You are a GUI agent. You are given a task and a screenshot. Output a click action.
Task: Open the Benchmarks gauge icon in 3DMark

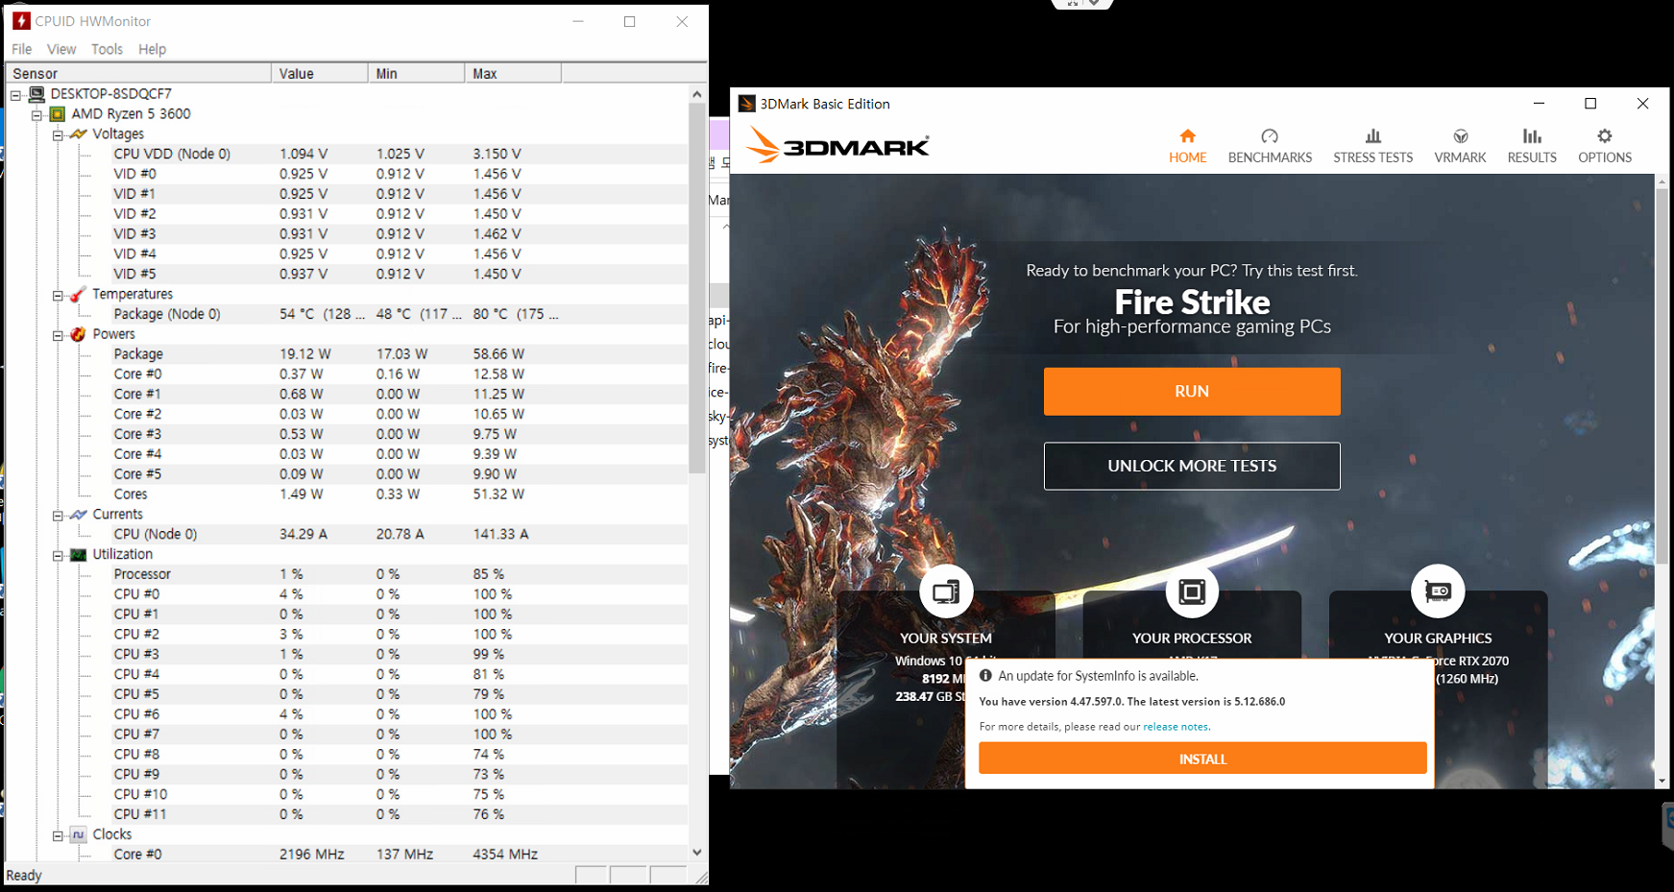[x=1270, y=136]
